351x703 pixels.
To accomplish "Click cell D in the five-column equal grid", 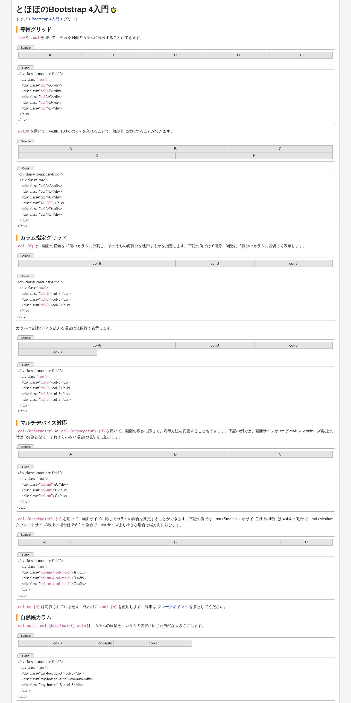I will (x=238, y=55).
